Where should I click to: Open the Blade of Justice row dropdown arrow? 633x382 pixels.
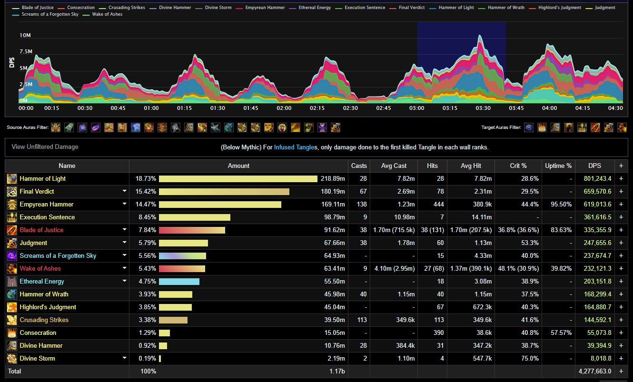point(124,230)
